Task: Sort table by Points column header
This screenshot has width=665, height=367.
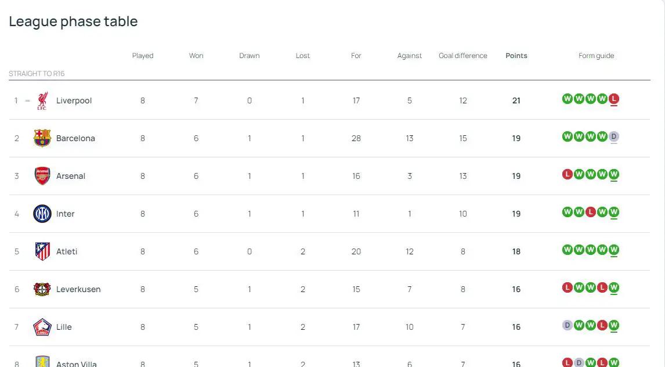Action: [x=516, y=56]
